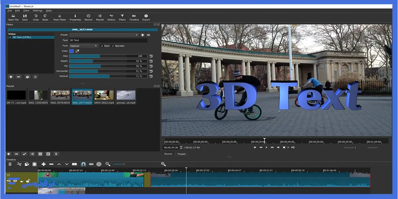This screenshot has height=199, width=398.
Task: Switch to the Source tab
Action: [x=168, y=154]
